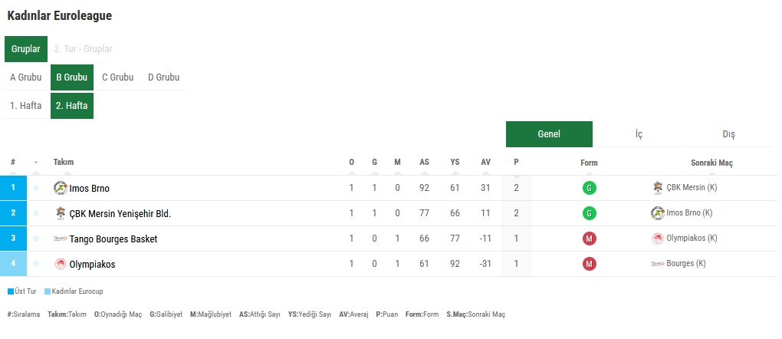
Task: Show the Dış away standings
Action: (x=728, y=134)
